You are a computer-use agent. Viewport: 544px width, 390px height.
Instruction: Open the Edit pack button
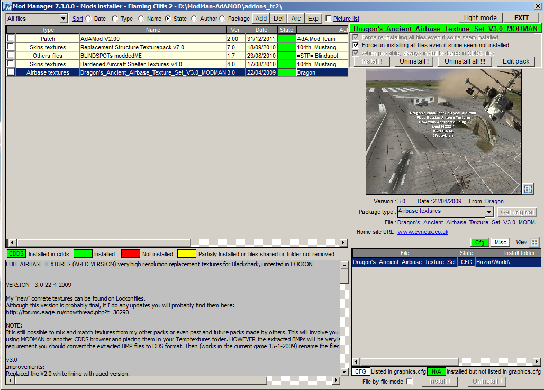[x=516, y=61]
